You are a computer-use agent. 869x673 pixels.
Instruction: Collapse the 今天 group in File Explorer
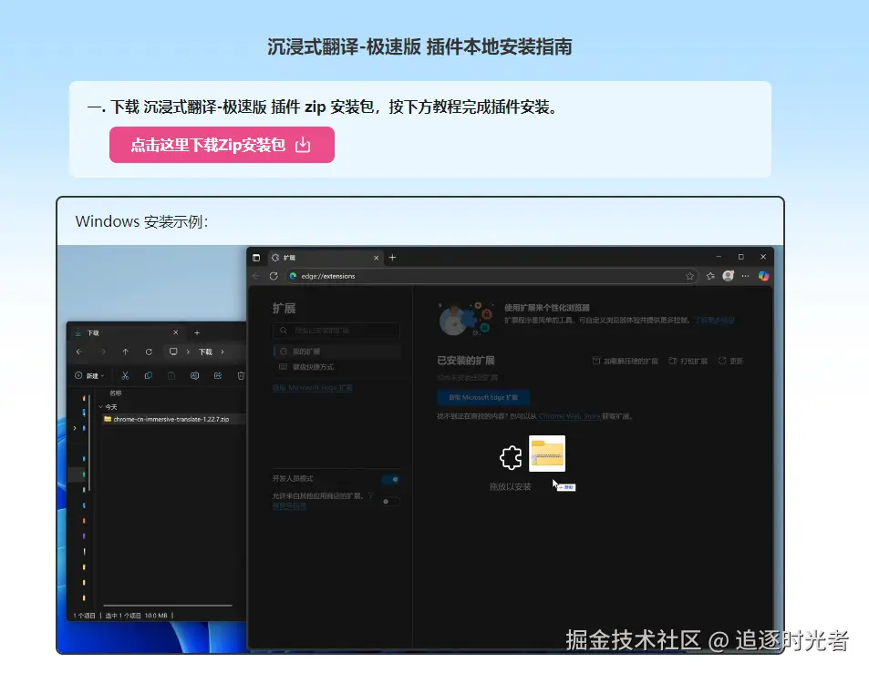tap(101, 407)
